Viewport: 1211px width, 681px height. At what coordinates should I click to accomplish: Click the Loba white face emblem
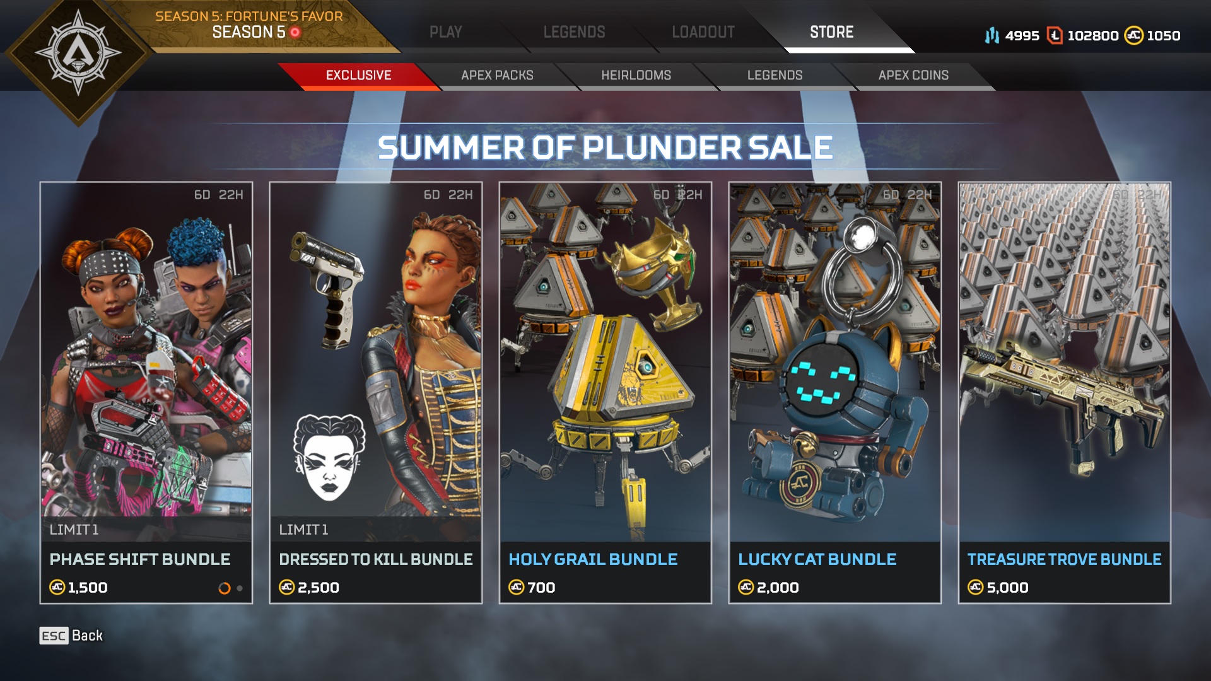pos(329,457)
